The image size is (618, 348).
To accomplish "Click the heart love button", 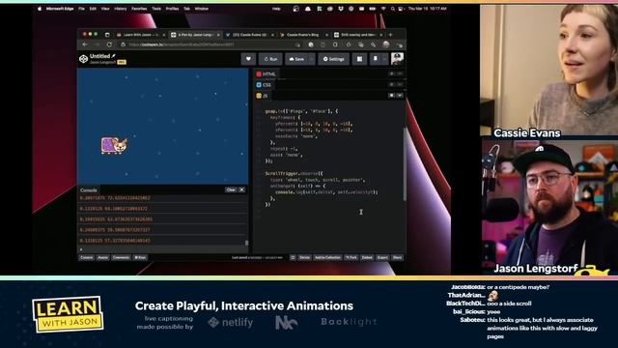I will coord(248,59).
